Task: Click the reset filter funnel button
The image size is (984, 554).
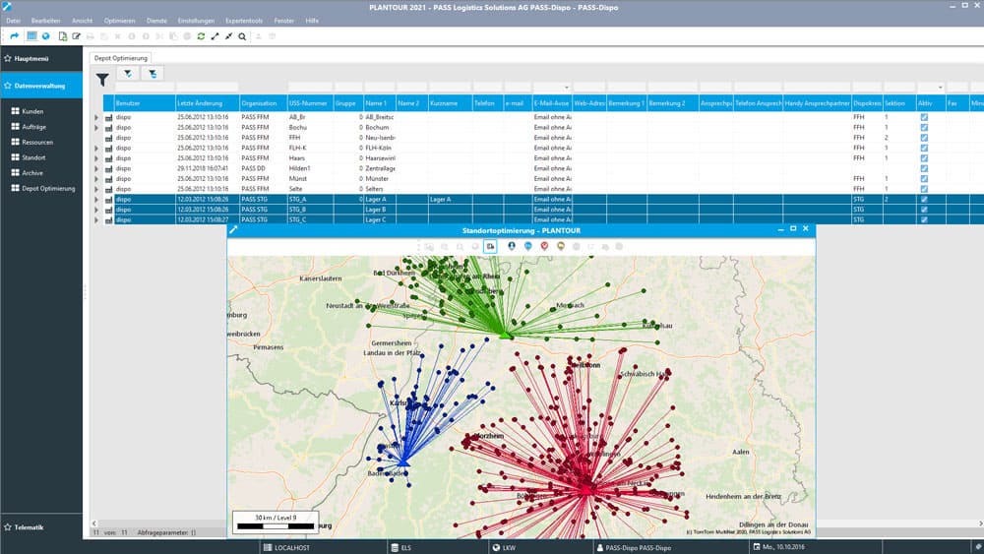Action: coord(153,74)
